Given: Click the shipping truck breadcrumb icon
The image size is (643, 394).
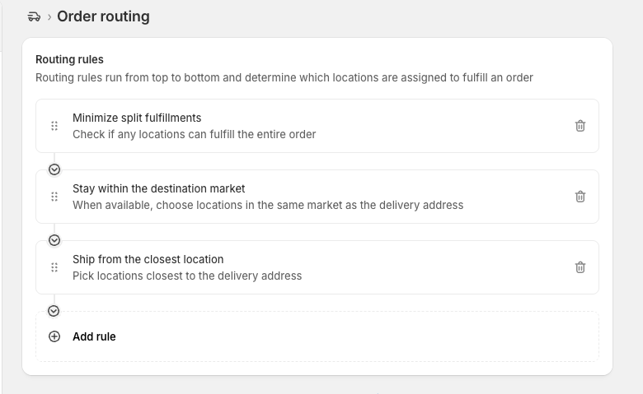Looking at the screenshot, I should tap(34, 16).
